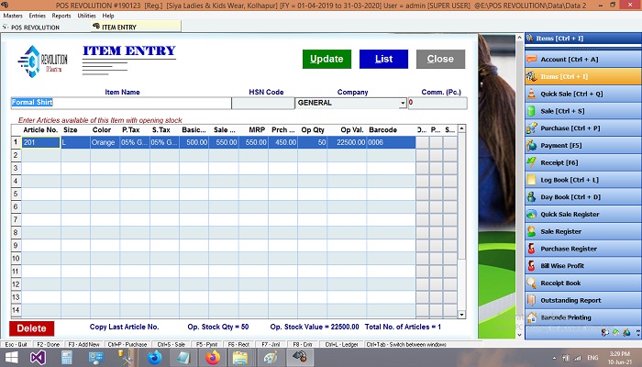Screen dimensions: 642x367
Task: Open Bill Wise Profit report
Action: [583, 266]
